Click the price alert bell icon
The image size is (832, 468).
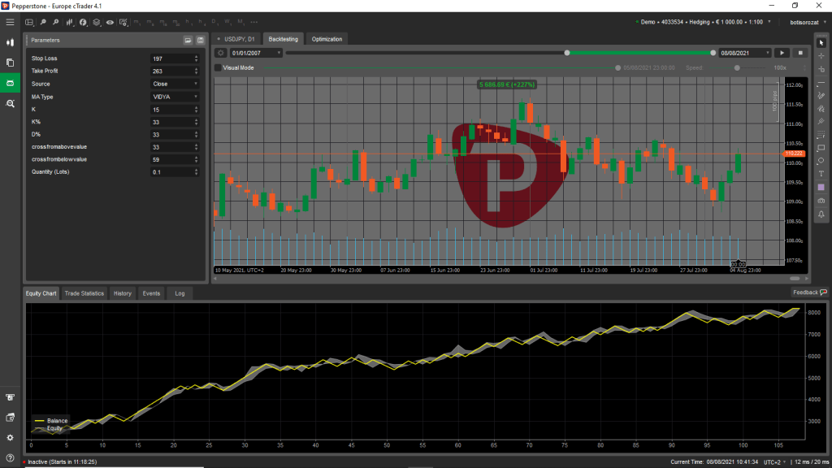821,214
